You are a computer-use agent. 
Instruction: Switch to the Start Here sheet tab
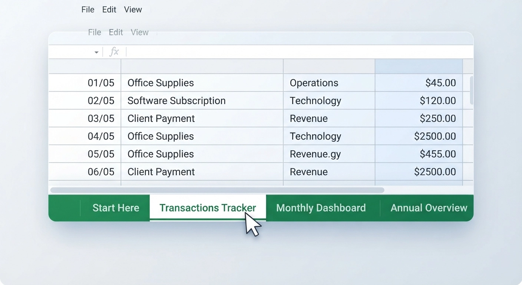point(116,208)
